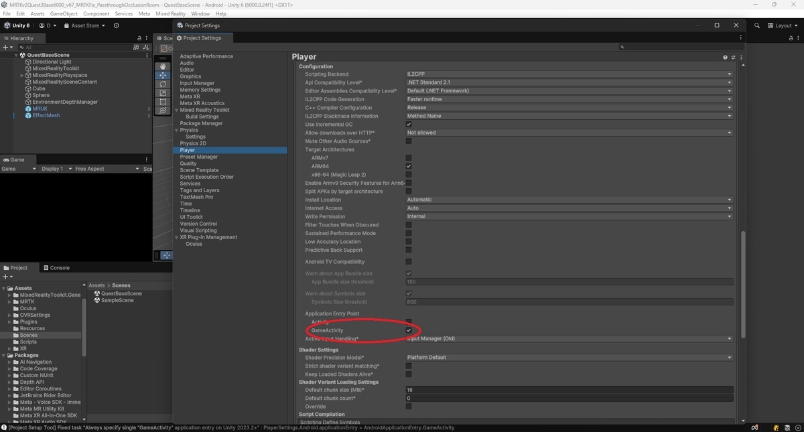This screenshot has height=432, width=804.
Task: Expand the MixedRealityPlayspace hierarchy item
Action: coord(22,75)
